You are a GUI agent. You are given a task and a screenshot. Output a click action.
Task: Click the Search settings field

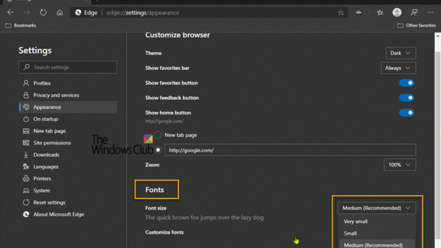click(68, 67)
